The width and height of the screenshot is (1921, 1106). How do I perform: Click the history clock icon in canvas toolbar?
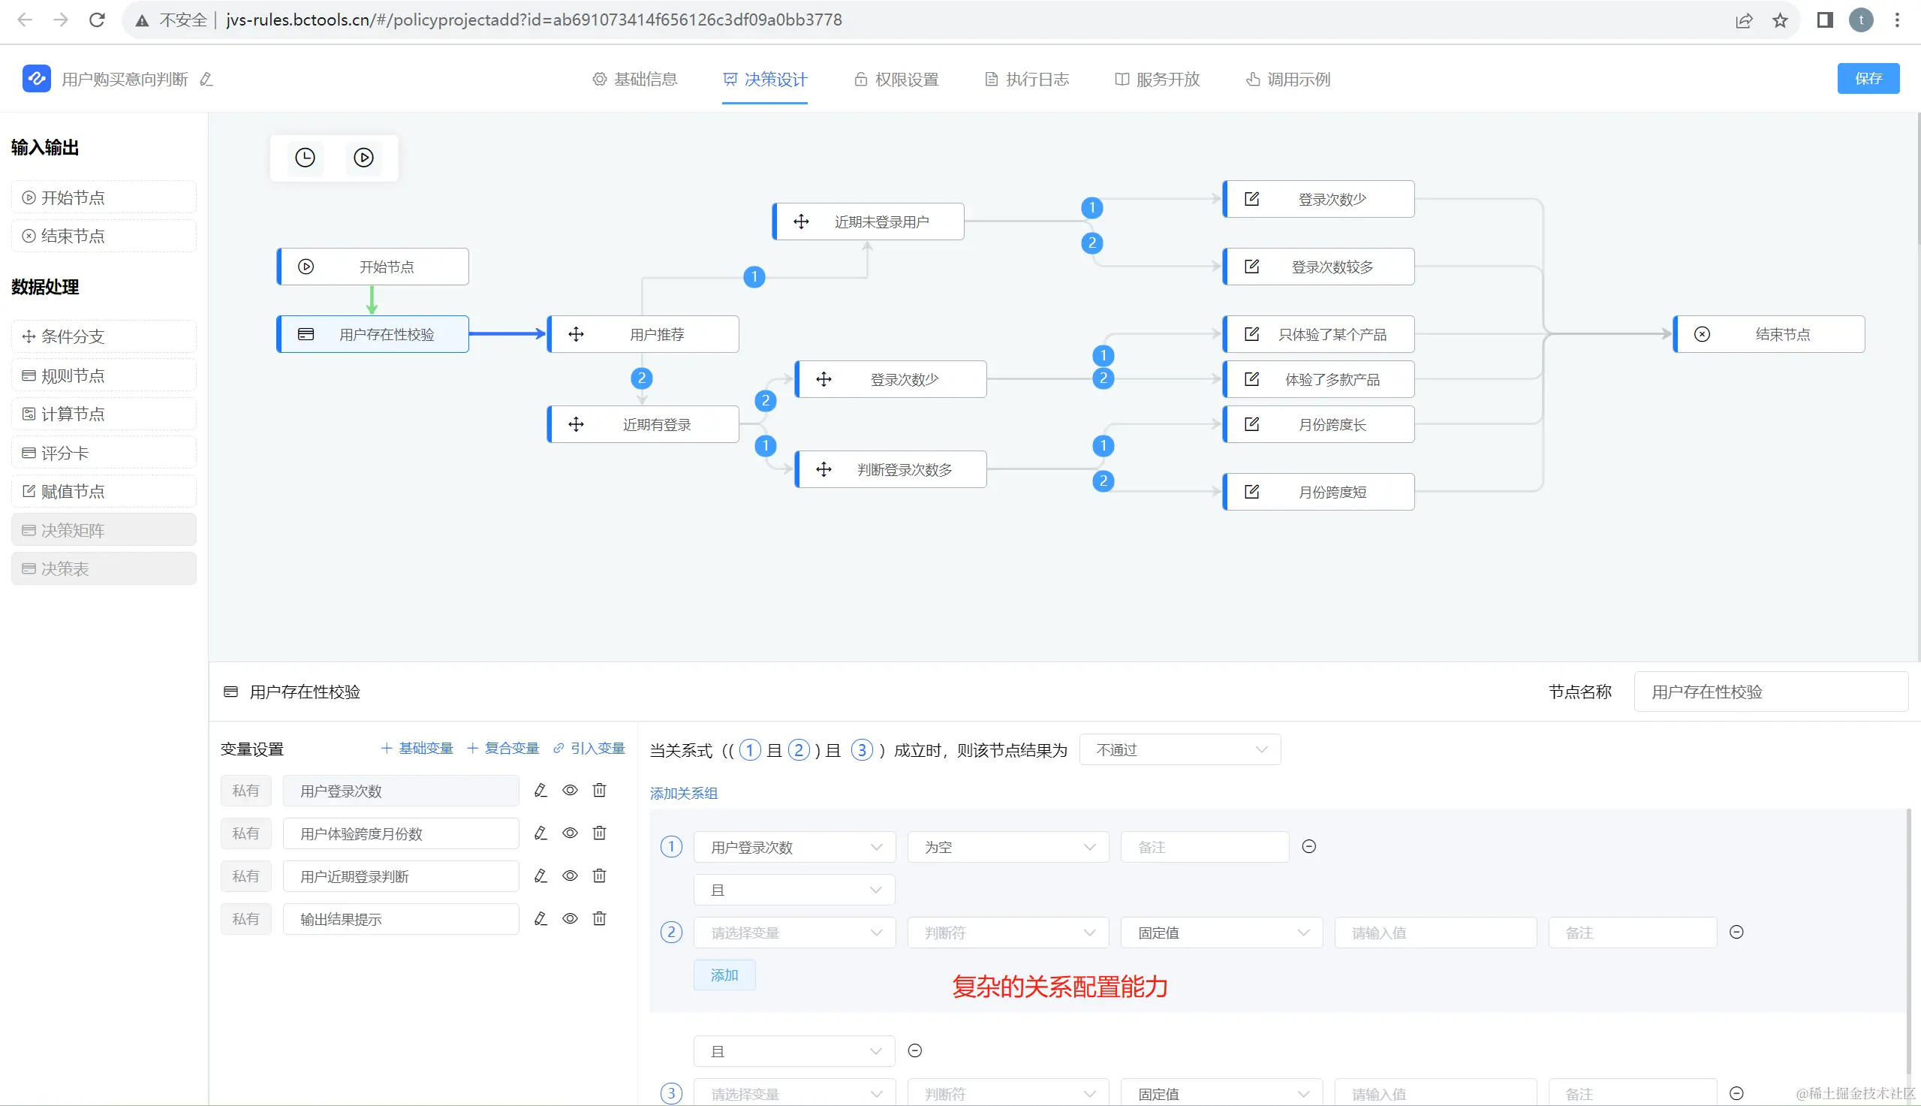[x=305, y=157]
